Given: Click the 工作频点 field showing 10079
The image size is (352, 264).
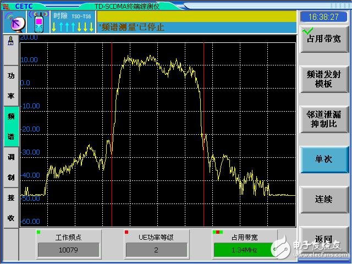Looking at the screenshot, I should pos(69,250).
